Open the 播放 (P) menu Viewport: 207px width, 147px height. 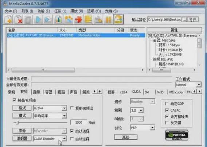click(x=77, y=11)
